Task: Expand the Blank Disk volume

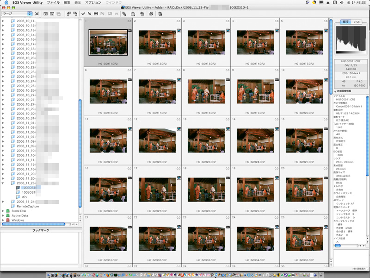Action: point(3,211)
